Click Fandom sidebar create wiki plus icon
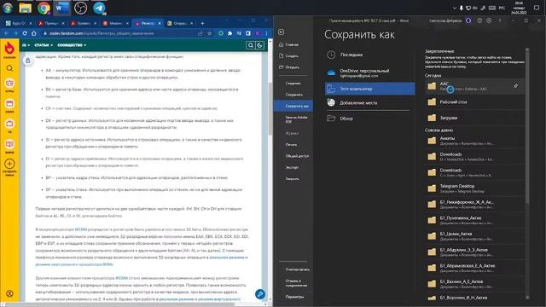Viewport: 546px width, 307px height. [x=9, y=164]
